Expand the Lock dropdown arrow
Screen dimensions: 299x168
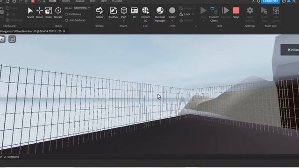click(193, 14)
